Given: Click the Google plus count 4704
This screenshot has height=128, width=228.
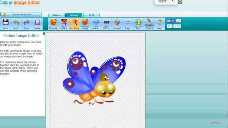Looking at the screenshot, I should click(x=177, y=26).
